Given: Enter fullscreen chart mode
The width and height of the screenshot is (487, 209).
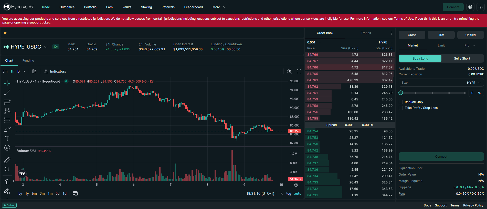Looking at the screenshot, I should (299, 71).
